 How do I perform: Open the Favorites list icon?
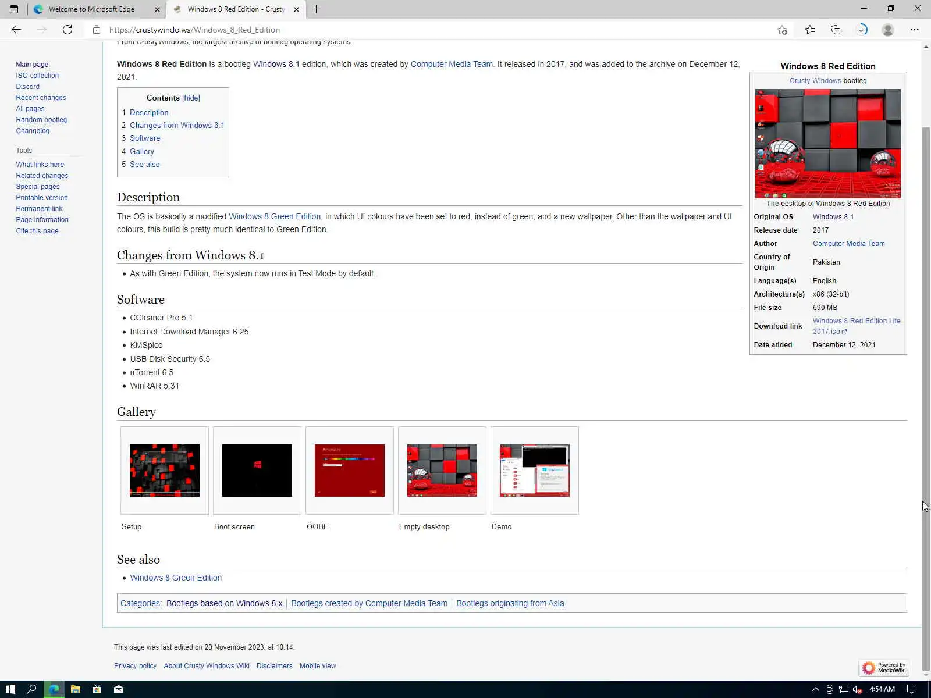pos(809,30)
